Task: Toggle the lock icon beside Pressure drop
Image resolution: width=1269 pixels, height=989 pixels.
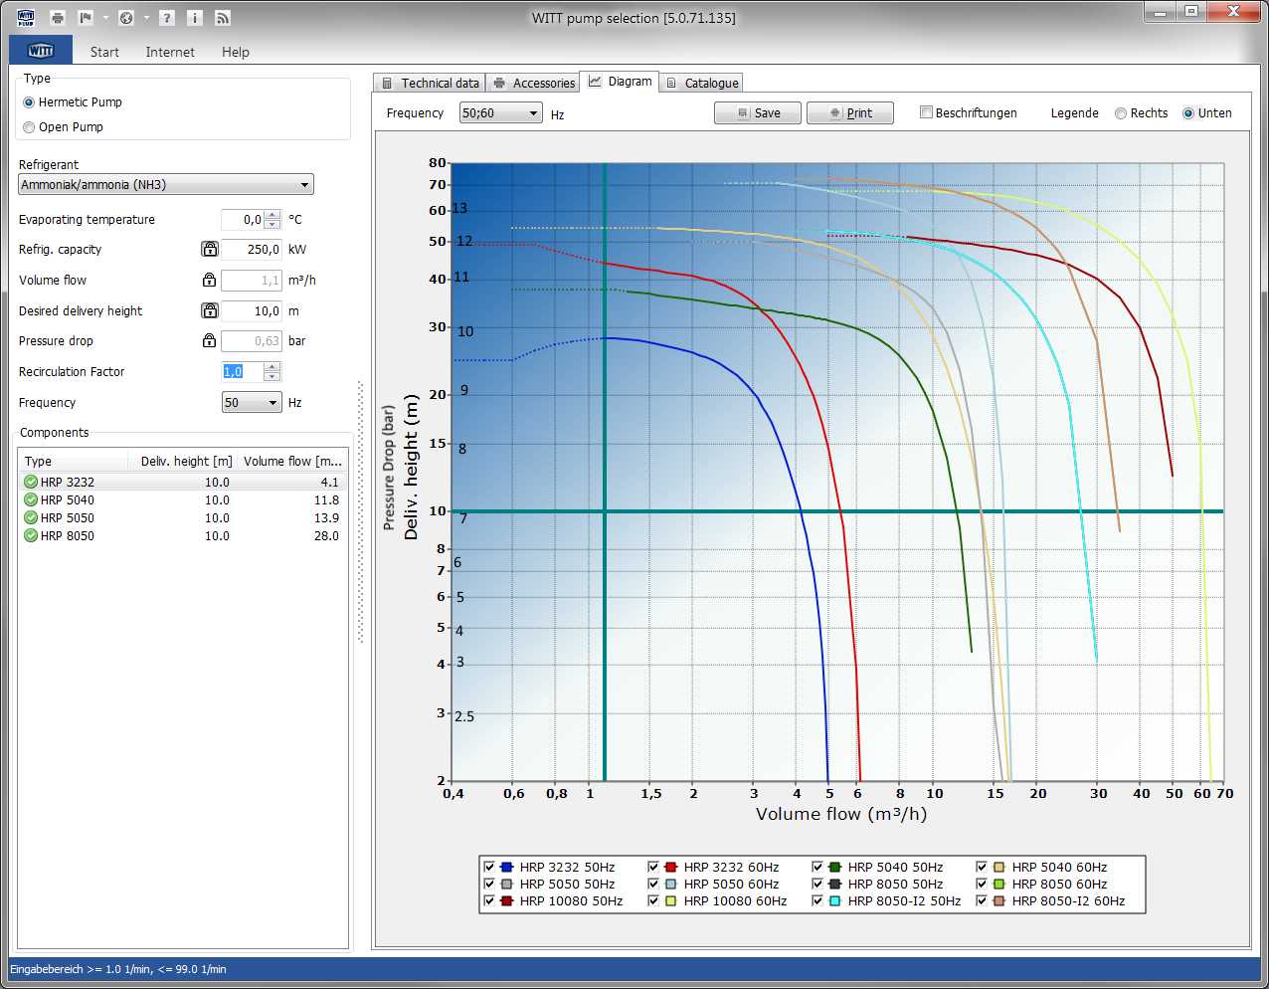Action: (210, 341)
